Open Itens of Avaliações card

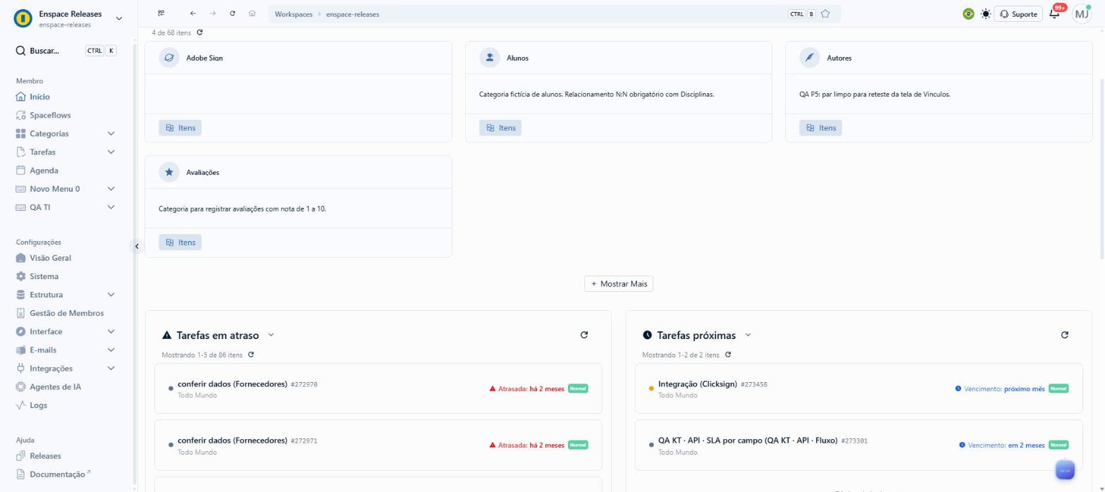[180, 242]
